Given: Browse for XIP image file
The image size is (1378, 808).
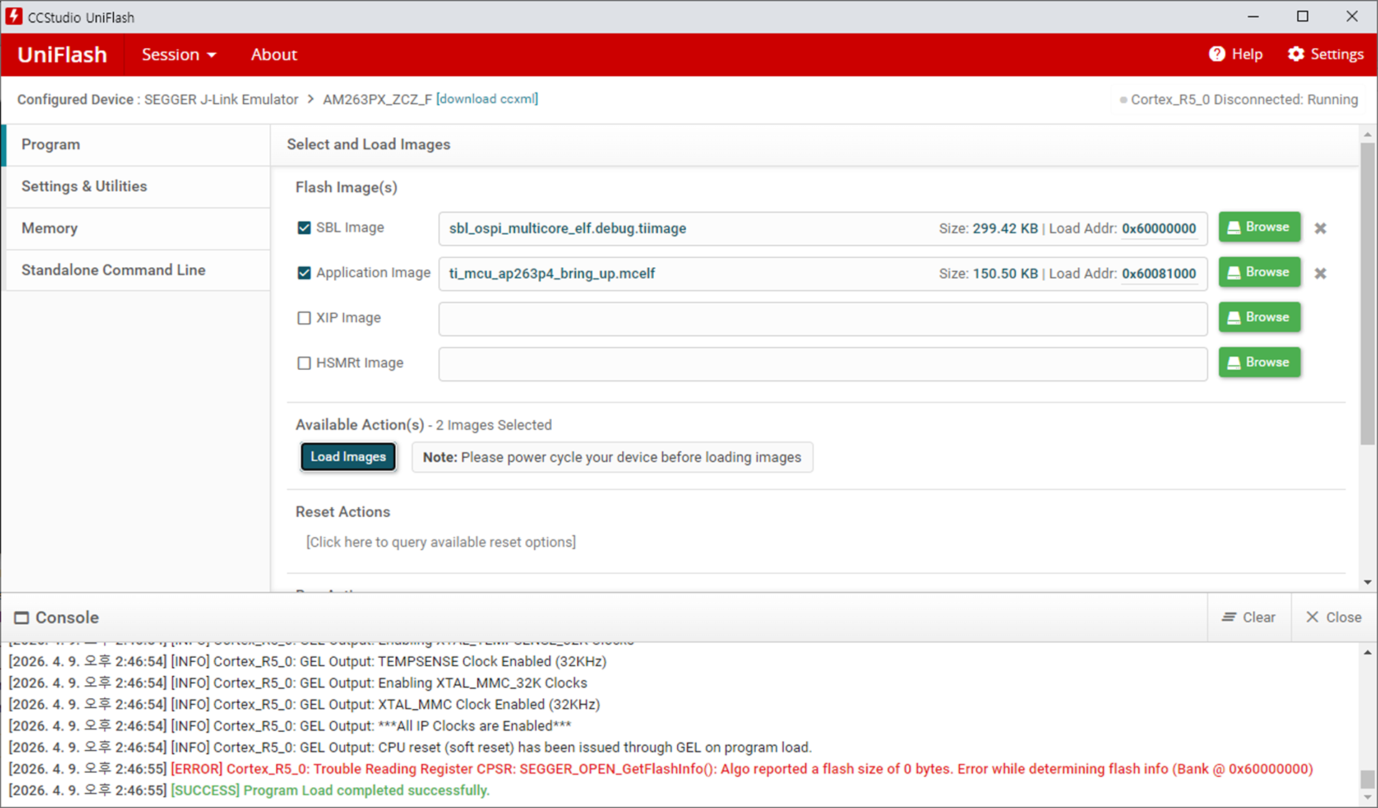Looking at the screenshot, I should 1259,317.
